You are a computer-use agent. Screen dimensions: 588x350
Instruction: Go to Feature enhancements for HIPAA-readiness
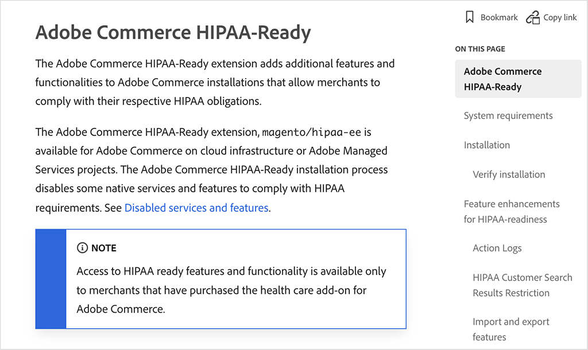(x=512, y=211)
